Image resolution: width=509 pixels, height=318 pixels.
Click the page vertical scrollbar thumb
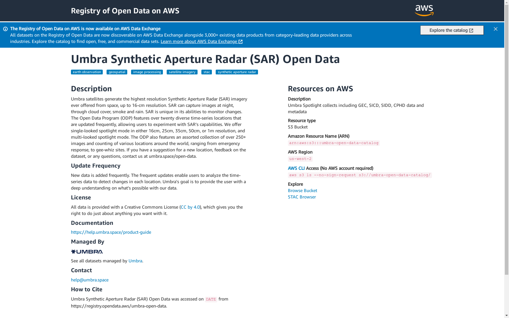(x=506, y=140)
